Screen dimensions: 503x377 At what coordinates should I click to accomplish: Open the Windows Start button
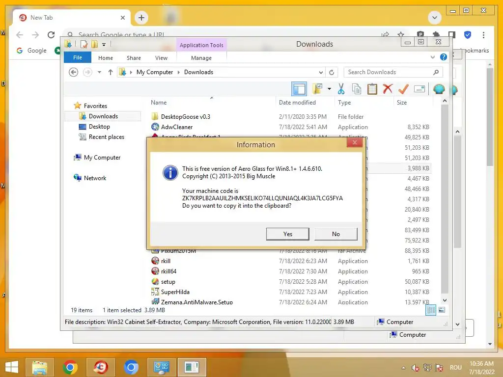(x=12, y=367)
